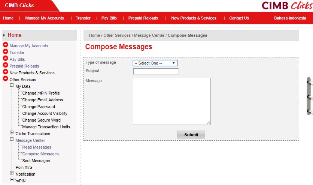Viewport: 313px width, 185px height.
Task: Select Change Email Address
Action: 43,100
